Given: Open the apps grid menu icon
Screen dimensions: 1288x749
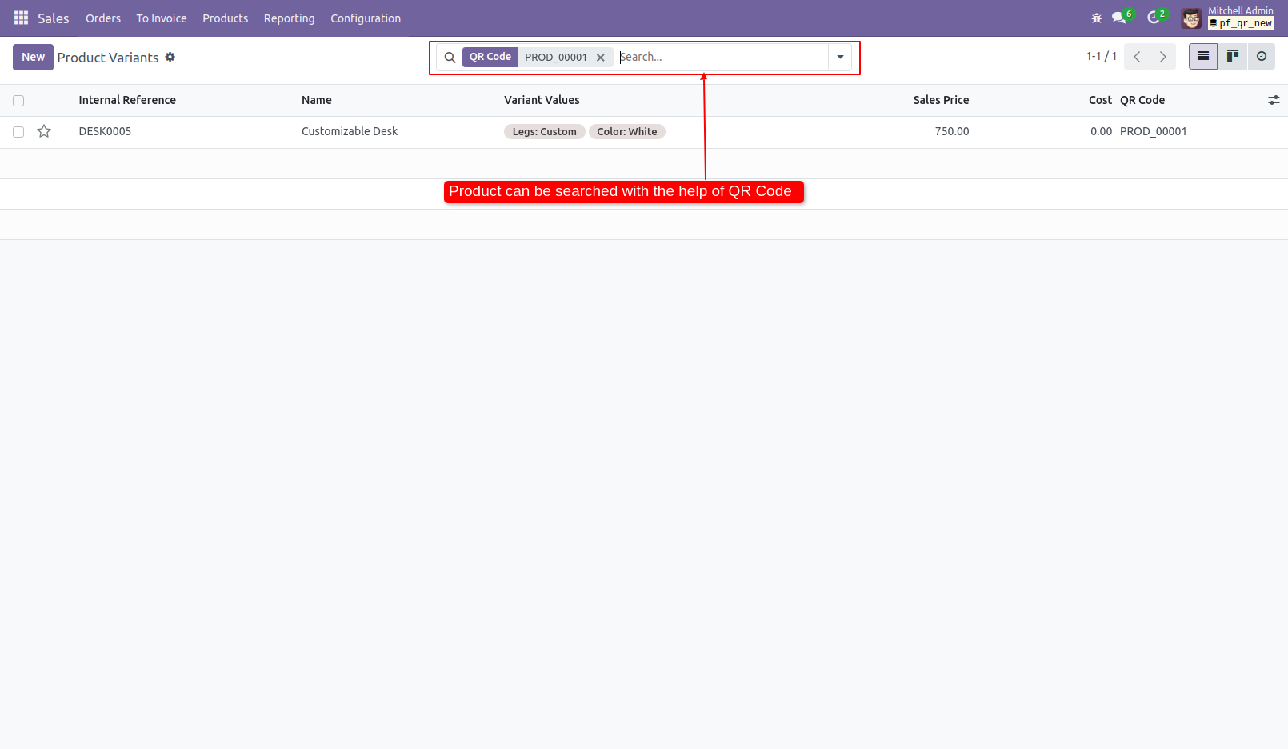Looking at the screenshot, I should (21, 18).
